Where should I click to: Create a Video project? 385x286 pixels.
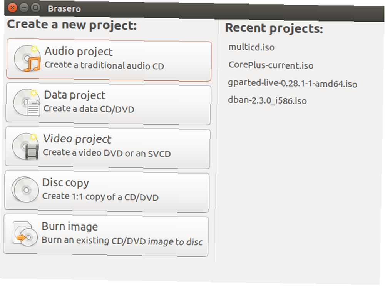(107, 147)
